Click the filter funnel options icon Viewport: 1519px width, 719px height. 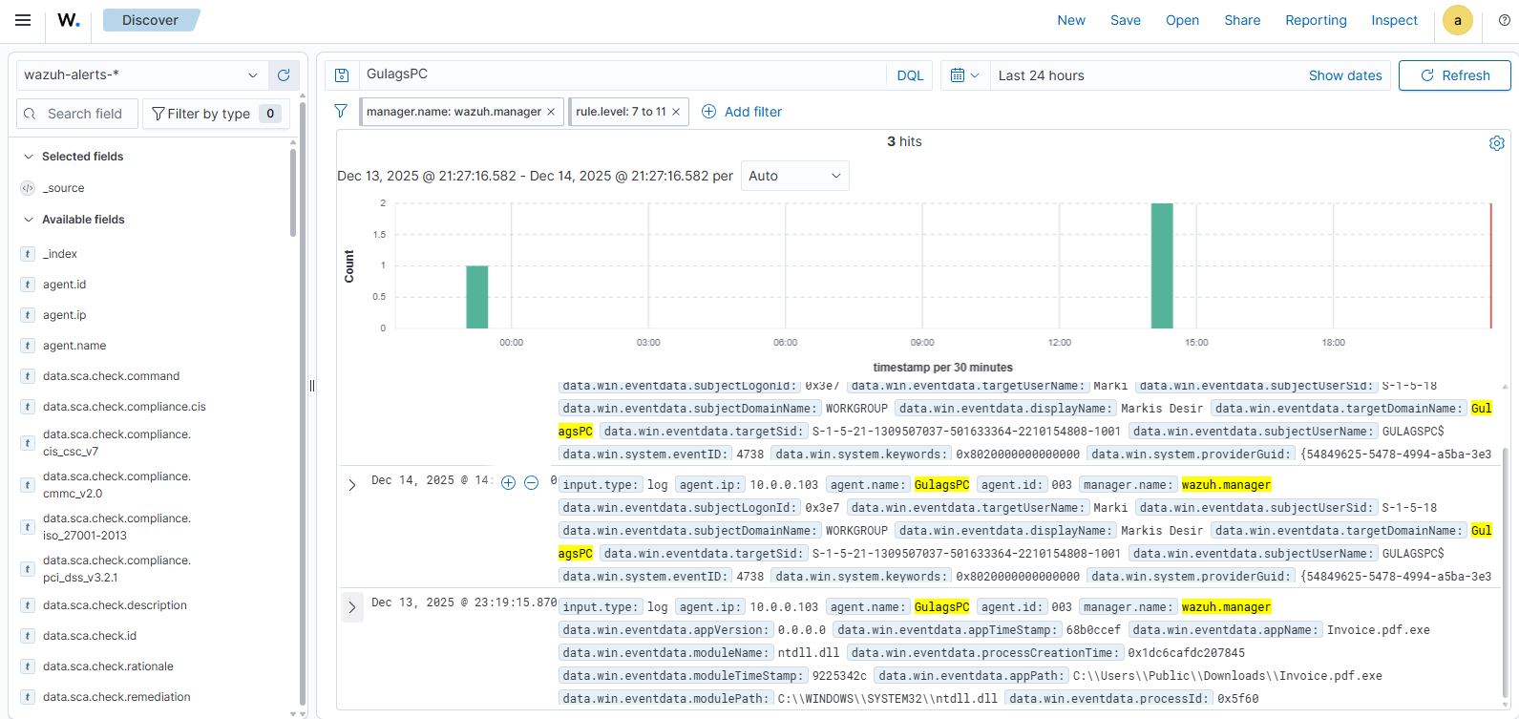[x=341, y=112]
